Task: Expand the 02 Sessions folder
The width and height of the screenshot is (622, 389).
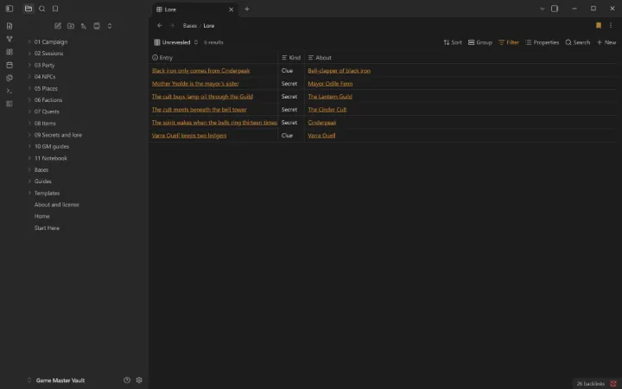Action: (48, 54)
